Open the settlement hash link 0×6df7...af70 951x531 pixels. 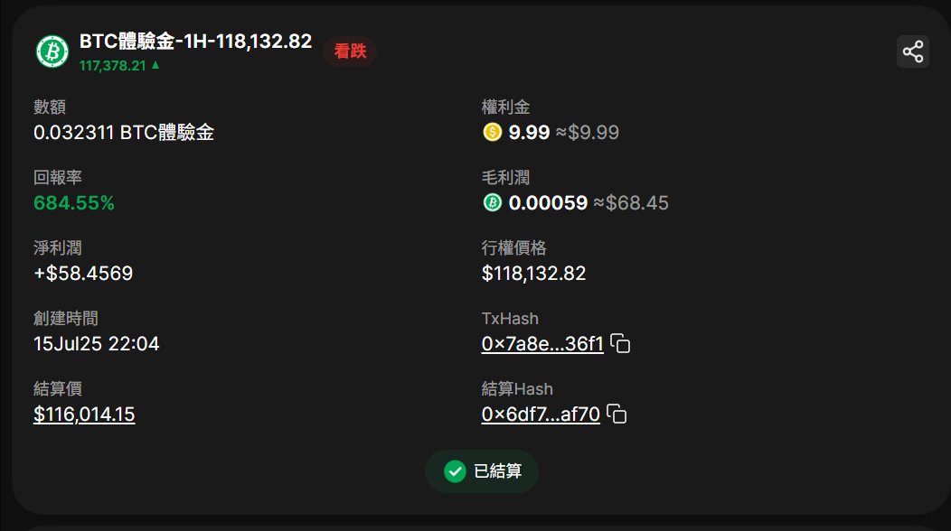point(541,414)
